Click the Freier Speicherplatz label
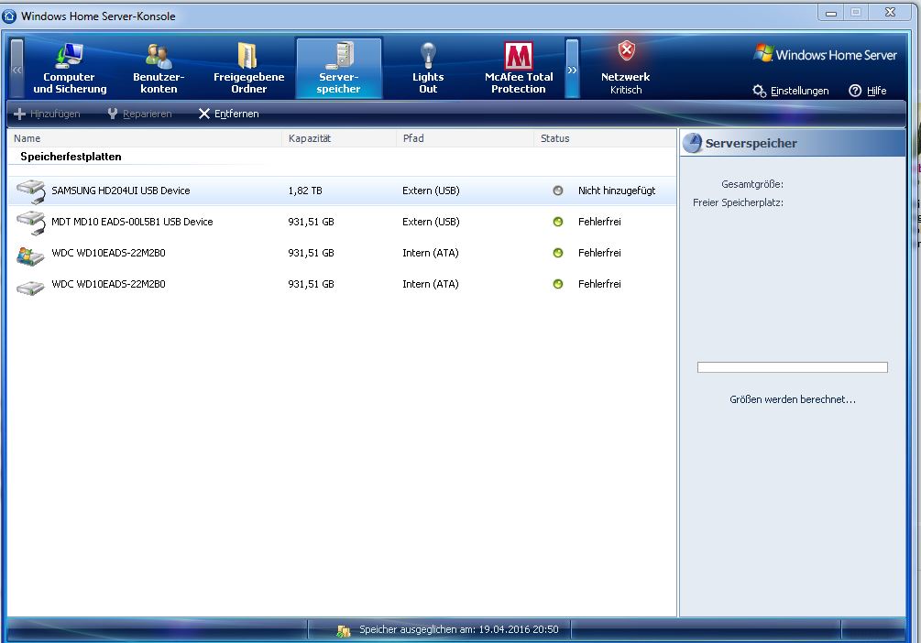The height and width of the screenshot is (643, 921). [738, 202]
